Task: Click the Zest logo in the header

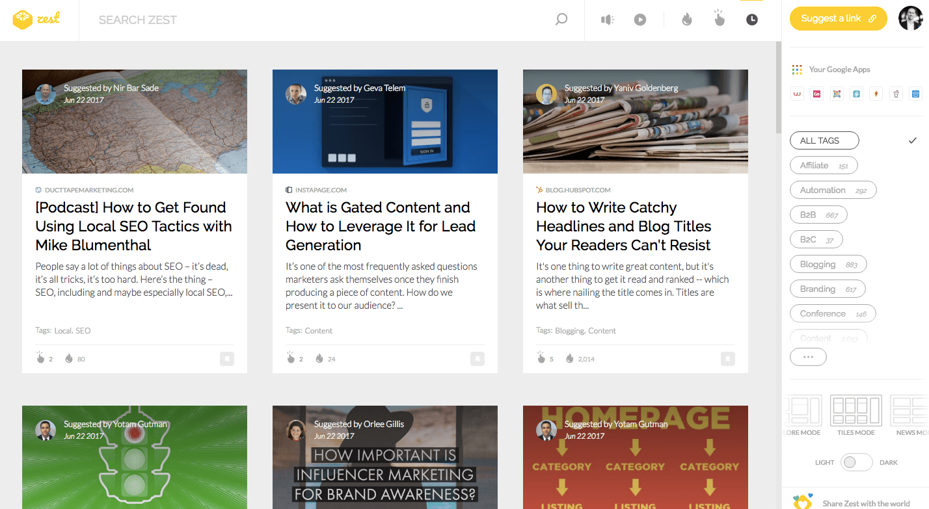Action: coord(36,20)
